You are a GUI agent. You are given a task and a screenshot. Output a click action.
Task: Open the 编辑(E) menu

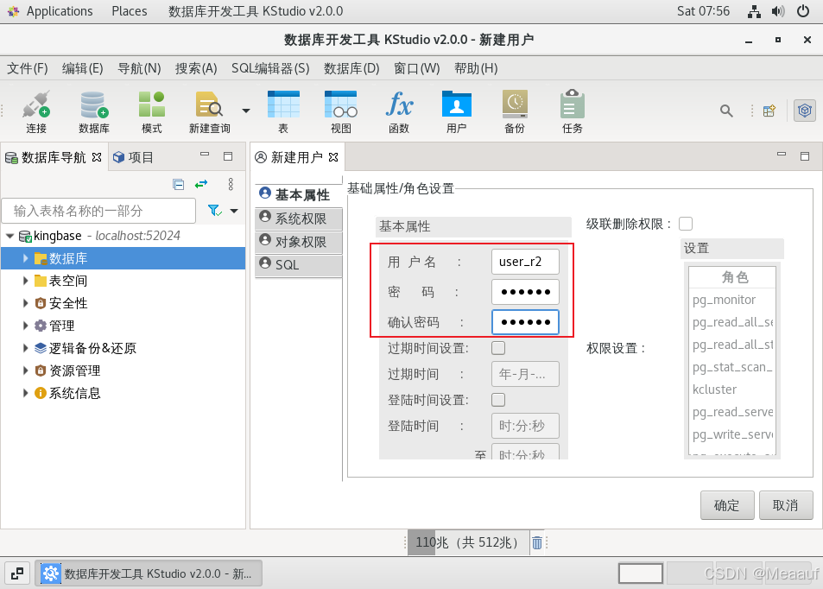(x=82, y=68)
